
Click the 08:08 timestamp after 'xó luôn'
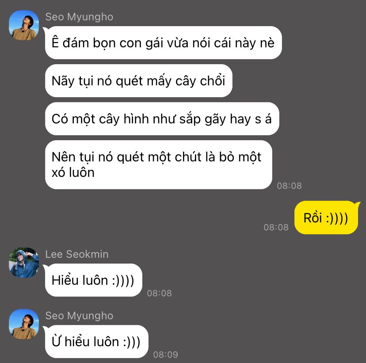tap(289, 186)
